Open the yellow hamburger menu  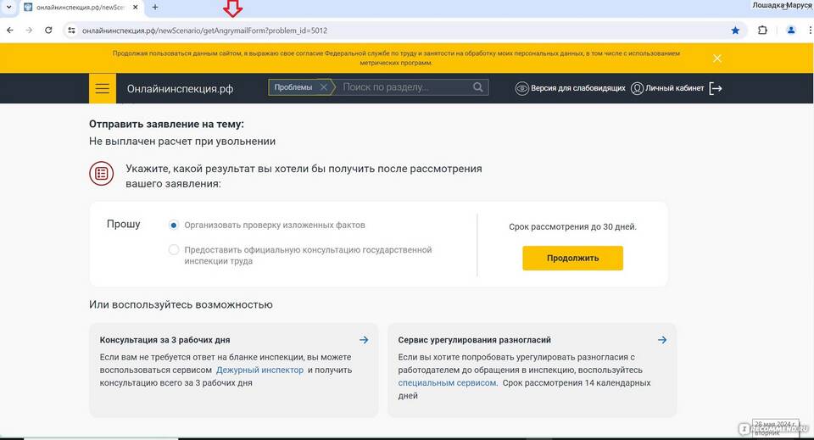coord(102,88)
